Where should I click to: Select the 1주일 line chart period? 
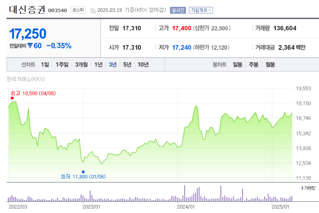point(62,65)
